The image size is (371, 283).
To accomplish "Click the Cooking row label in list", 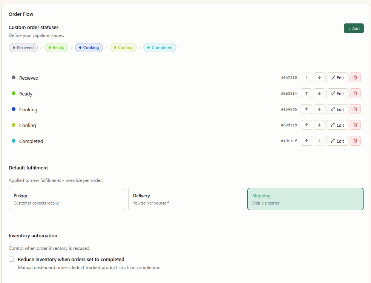I will coord(28,110).
